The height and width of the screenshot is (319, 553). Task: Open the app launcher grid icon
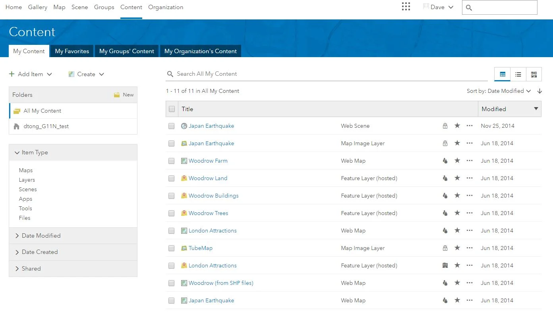(x=406, y=6)
